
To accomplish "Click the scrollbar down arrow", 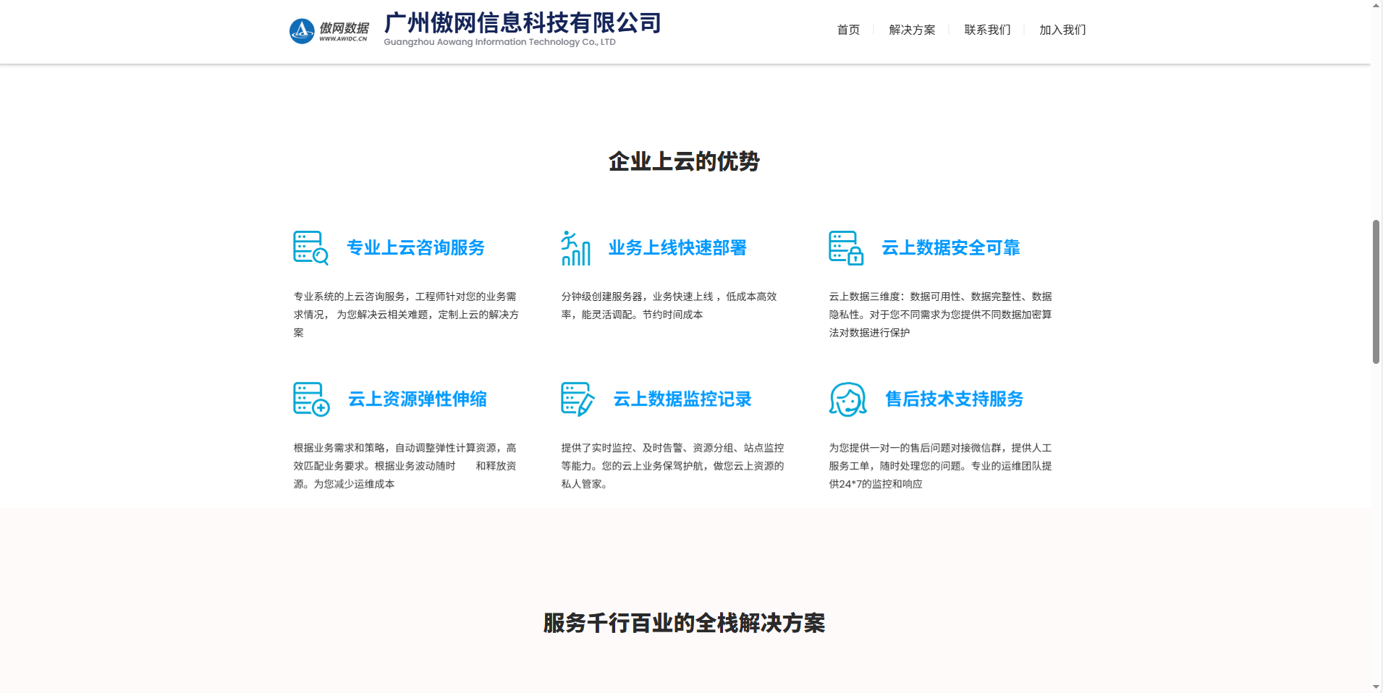I will [1376, 686].
